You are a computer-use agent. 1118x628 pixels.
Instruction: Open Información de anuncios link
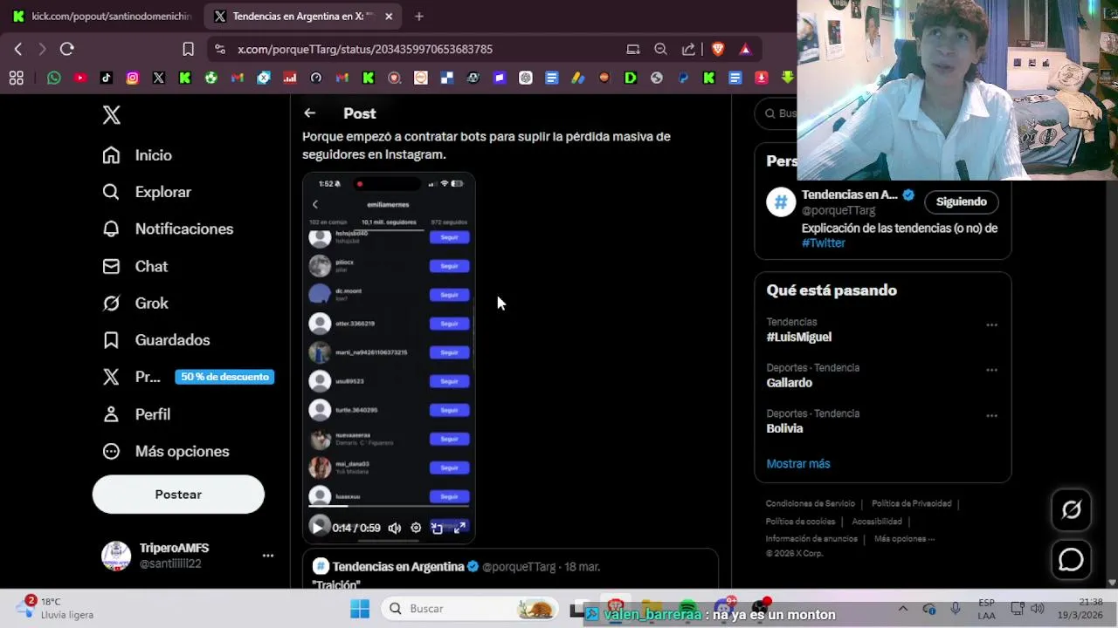tap(811, 539)
